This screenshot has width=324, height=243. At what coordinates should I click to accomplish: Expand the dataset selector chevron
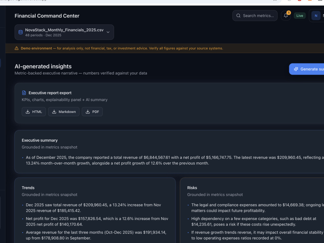(x=108, y=32)
